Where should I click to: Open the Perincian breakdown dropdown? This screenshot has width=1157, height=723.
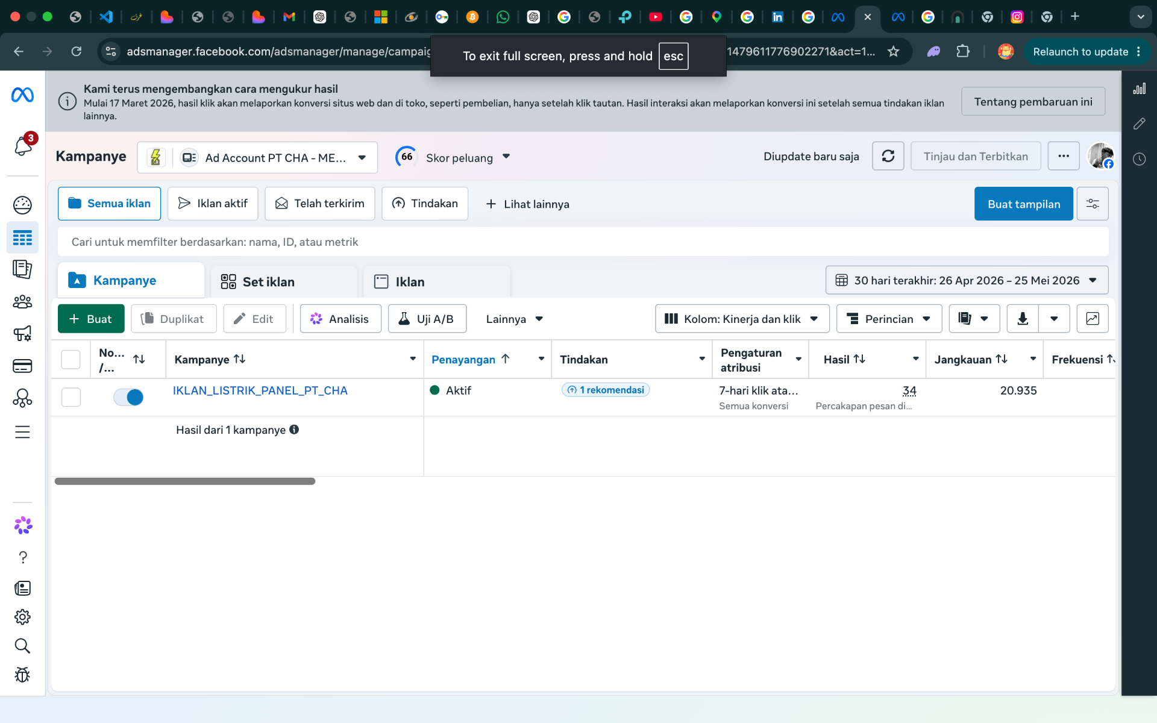889,319
